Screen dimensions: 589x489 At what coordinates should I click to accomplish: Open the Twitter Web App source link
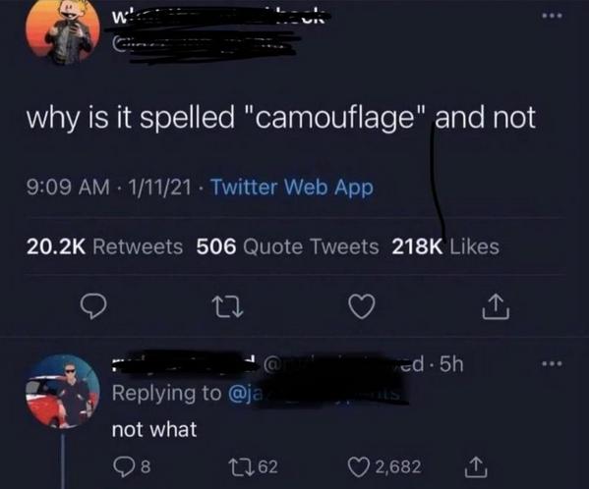(x=292, y=187)
